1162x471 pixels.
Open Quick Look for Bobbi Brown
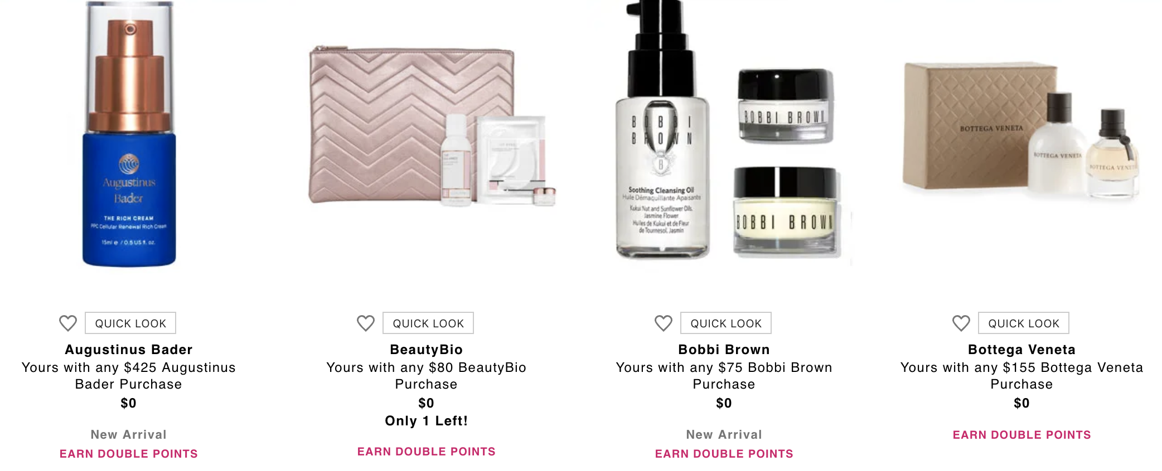tap(726, 323)
